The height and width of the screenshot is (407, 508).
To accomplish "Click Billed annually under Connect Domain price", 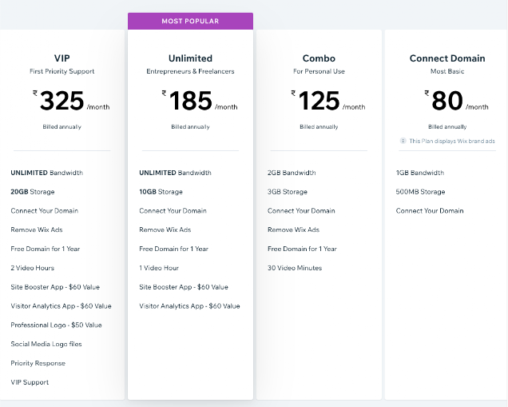I will pyautogui.click(x=447, y=127).
